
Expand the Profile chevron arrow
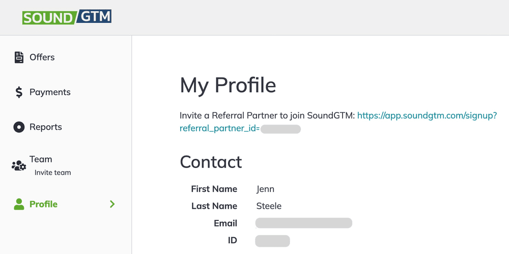[x=112, y=204]
